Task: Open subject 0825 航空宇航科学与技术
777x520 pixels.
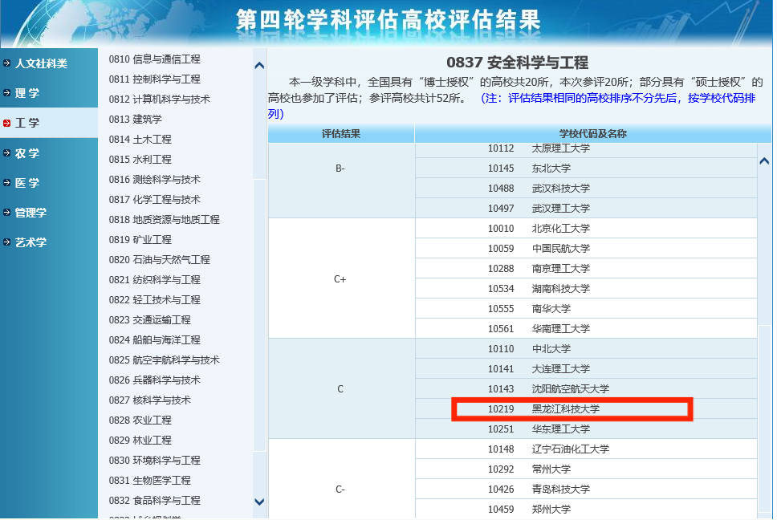Action: (x=164, y=360)
